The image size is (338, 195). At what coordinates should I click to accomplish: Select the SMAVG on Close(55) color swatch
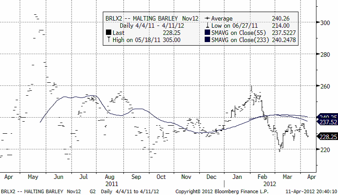tap(207, 33)
